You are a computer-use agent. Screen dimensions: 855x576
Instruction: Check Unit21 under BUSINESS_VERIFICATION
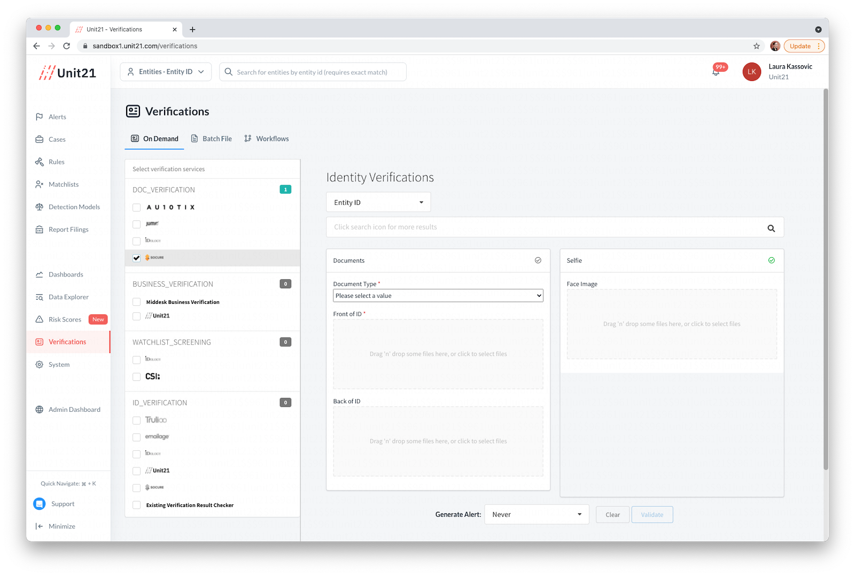click(137, 316)
